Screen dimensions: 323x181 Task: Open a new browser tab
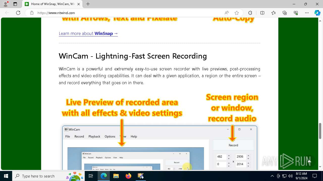click(x=88, y=4)
